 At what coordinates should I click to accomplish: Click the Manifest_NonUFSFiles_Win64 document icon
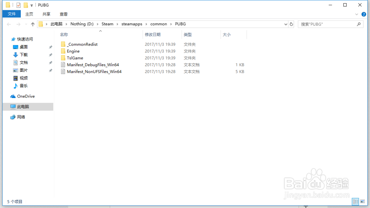(63, 72)
